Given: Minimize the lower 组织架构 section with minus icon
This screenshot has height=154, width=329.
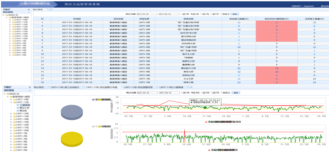Looking at the screenshot, I should (30, 90).
